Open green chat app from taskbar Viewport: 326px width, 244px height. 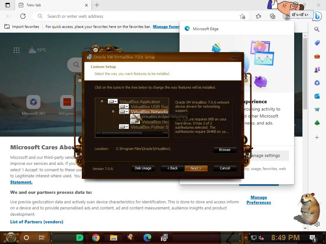[80, 238]
